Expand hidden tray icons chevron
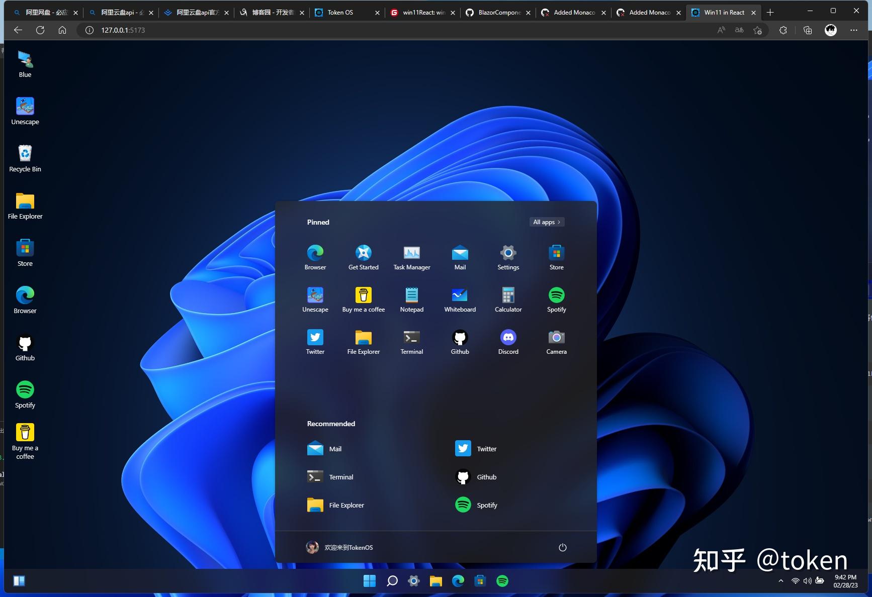872x597 pixels. click(781, 581)
